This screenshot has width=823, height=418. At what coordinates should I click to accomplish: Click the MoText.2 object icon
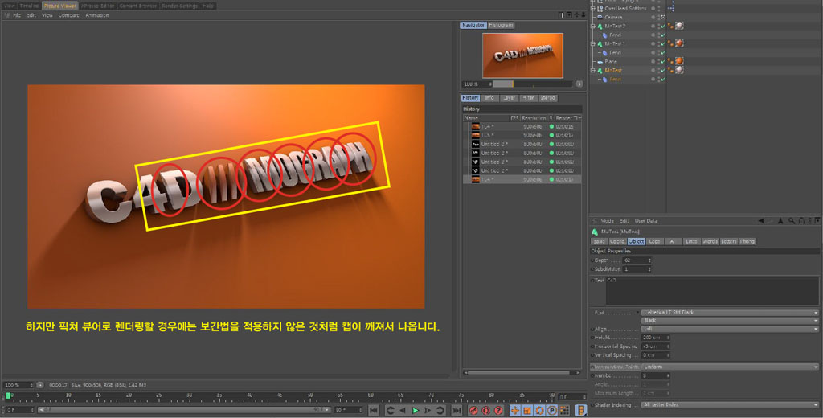coord(600,27)
